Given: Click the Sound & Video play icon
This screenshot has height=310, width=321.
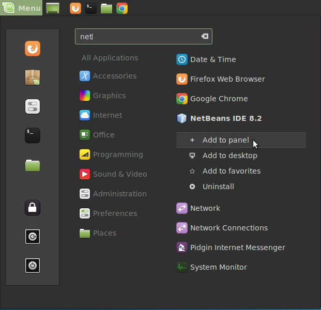Looking at the screenshot, I should click(85, 174).
